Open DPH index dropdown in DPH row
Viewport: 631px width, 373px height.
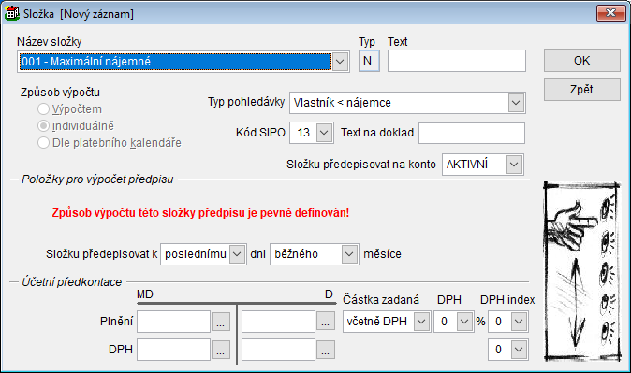520,350
